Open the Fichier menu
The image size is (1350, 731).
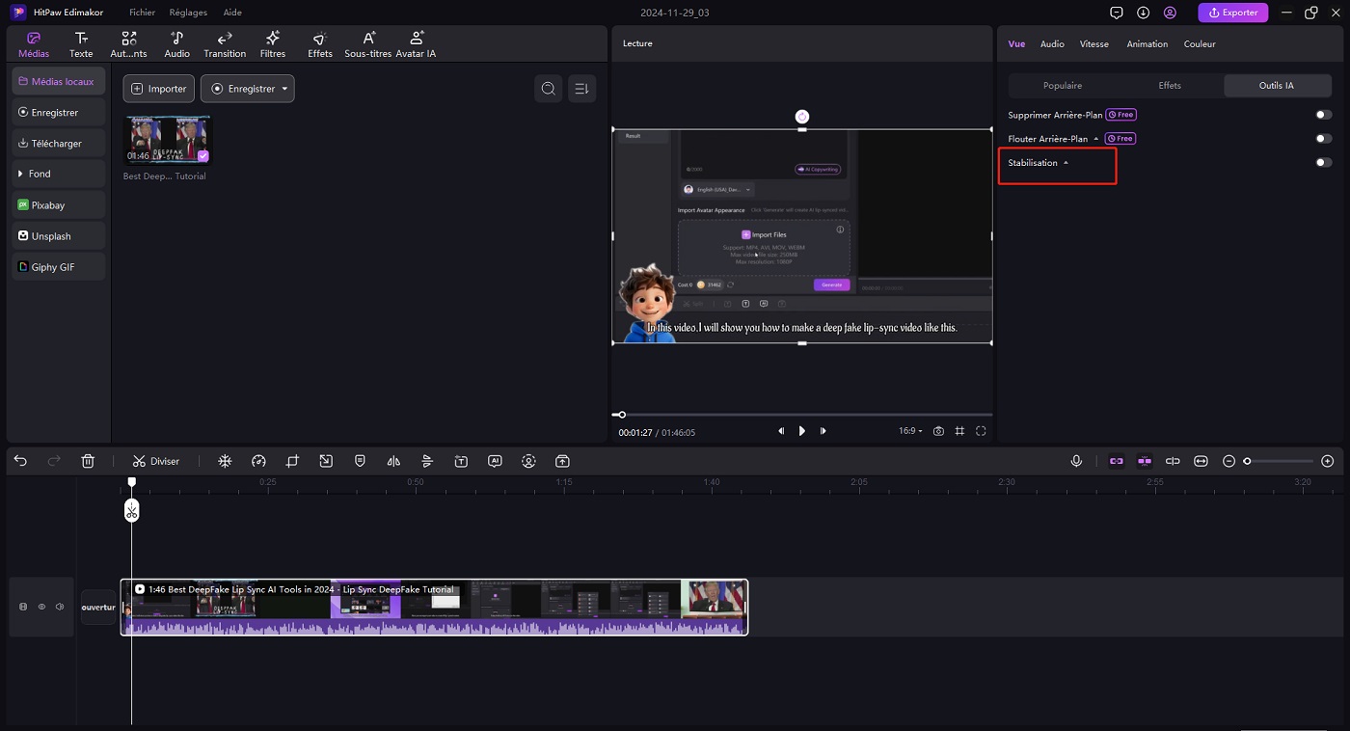[142, 13]
